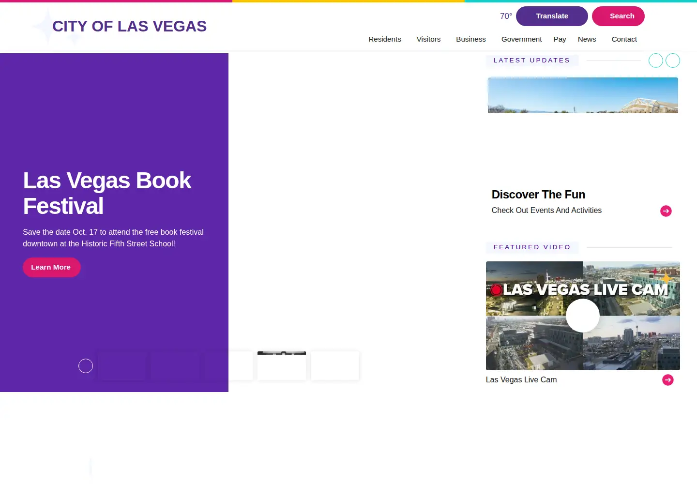Click the Translate button
The width and height of the screenshot is (697, 484).
pyautogui.click(x=552, y=16)
